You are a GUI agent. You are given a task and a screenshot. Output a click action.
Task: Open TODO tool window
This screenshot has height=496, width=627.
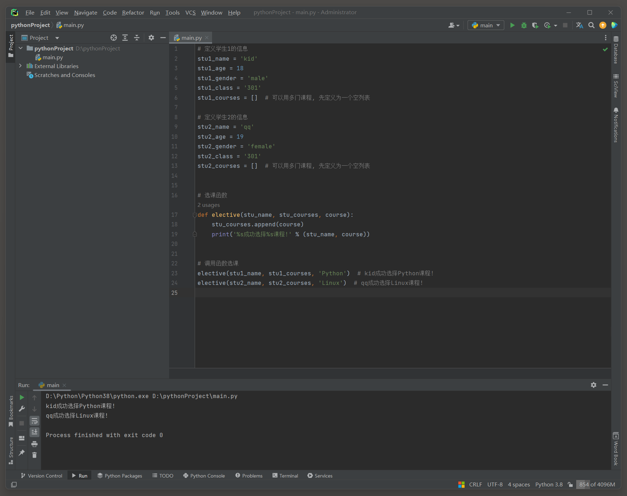tap(163, 476)
